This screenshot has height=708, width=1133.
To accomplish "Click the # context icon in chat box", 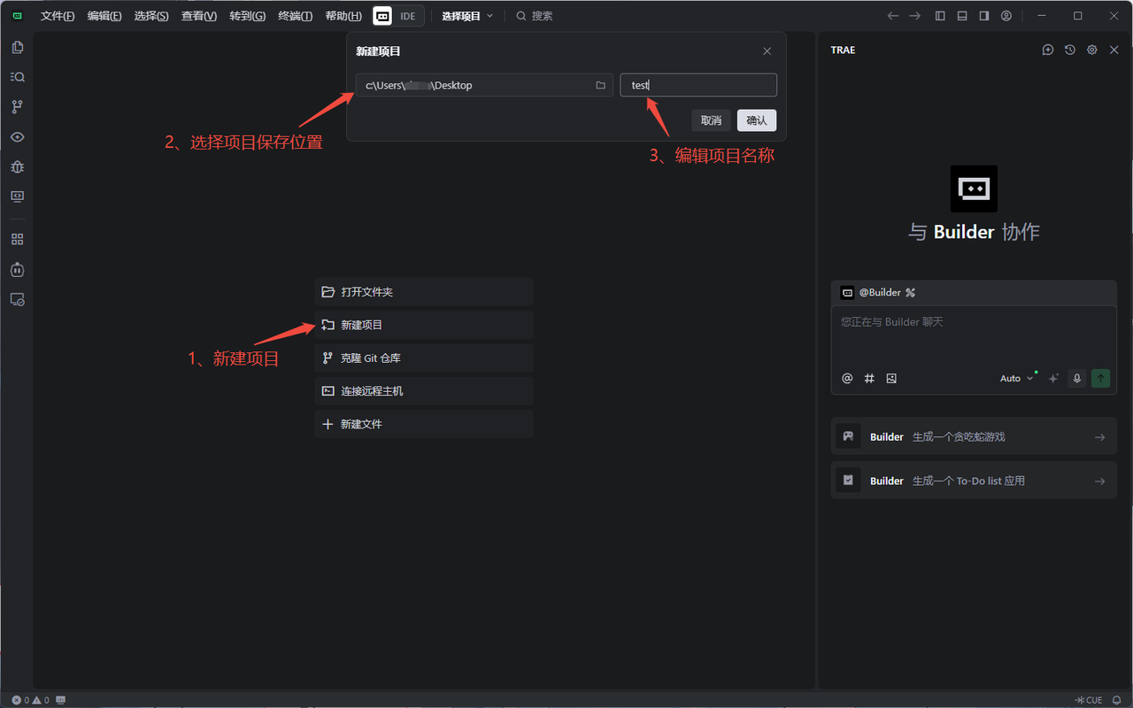I will [x=869, y=378].
